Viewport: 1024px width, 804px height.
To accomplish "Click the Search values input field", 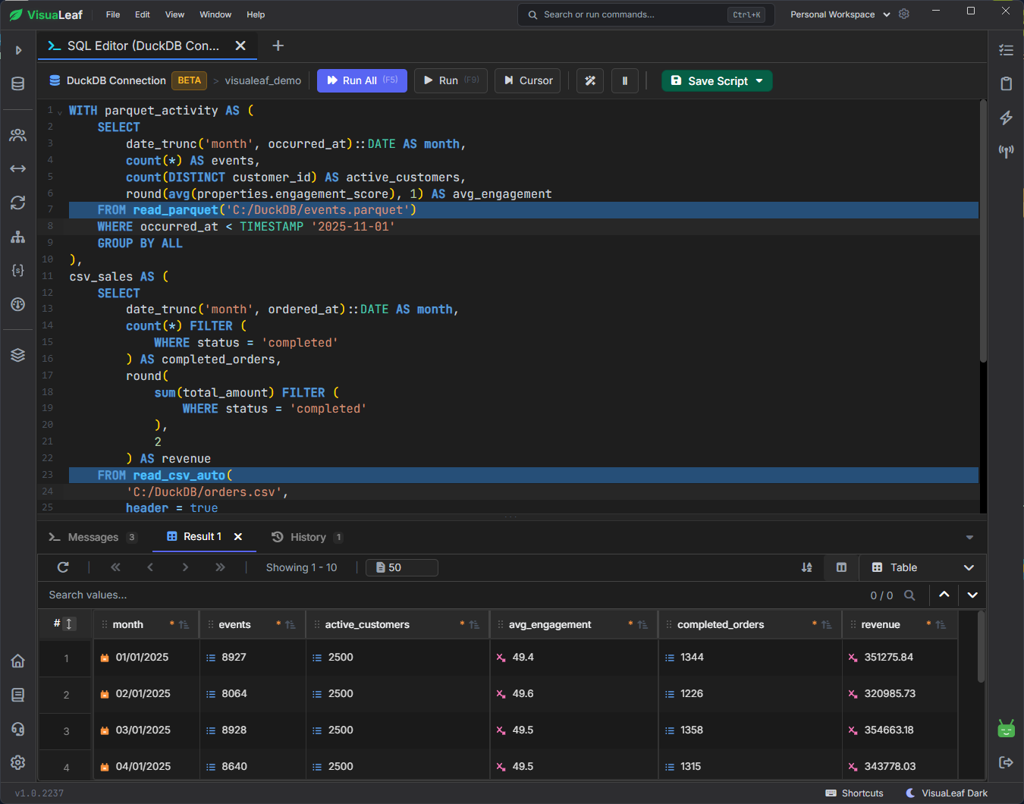I will tap(455, 595).
